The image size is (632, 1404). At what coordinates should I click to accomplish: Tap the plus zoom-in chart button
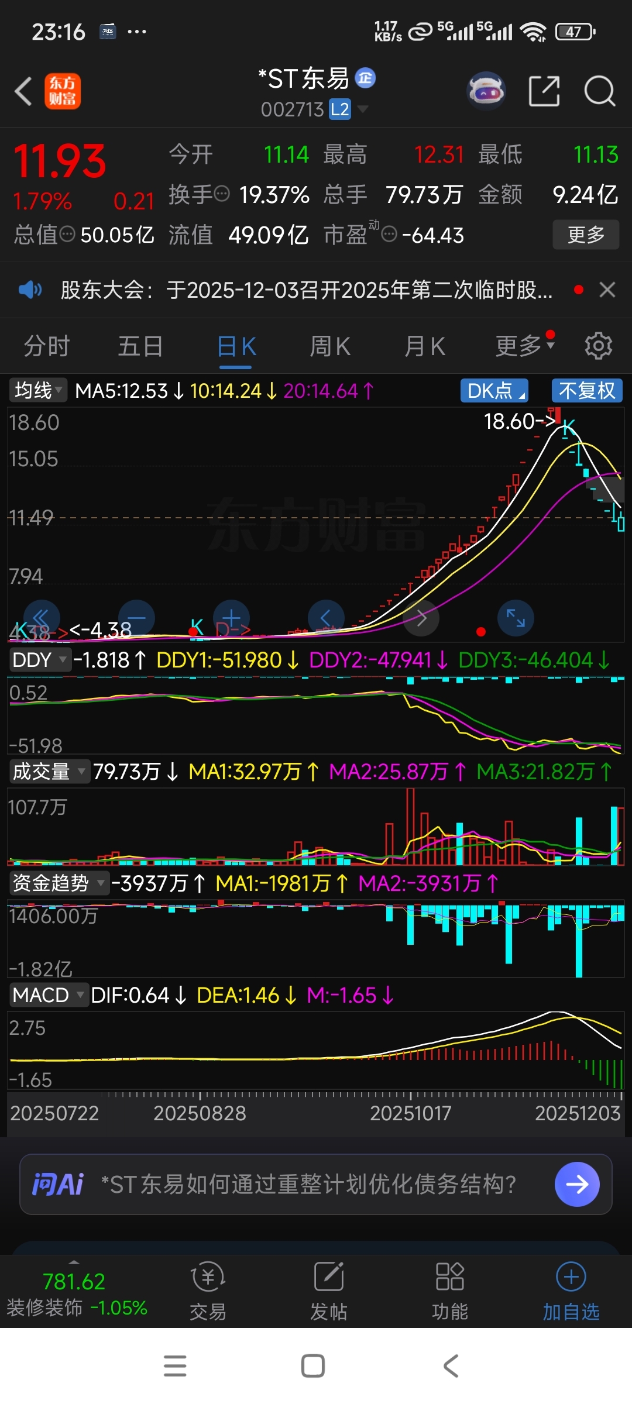(x=232, y=618)
